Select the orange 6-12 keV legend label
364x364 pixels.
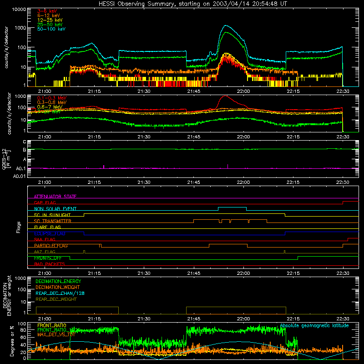[x=49, y=15]
